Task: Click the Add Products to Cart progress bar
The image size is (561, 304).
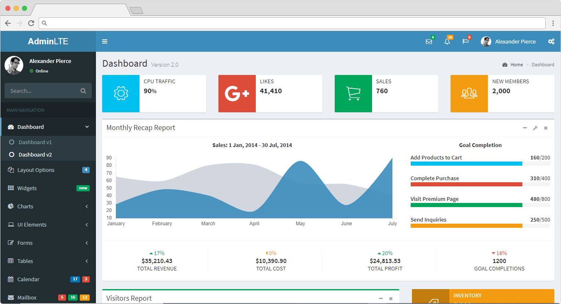Action: click(480, 164)
